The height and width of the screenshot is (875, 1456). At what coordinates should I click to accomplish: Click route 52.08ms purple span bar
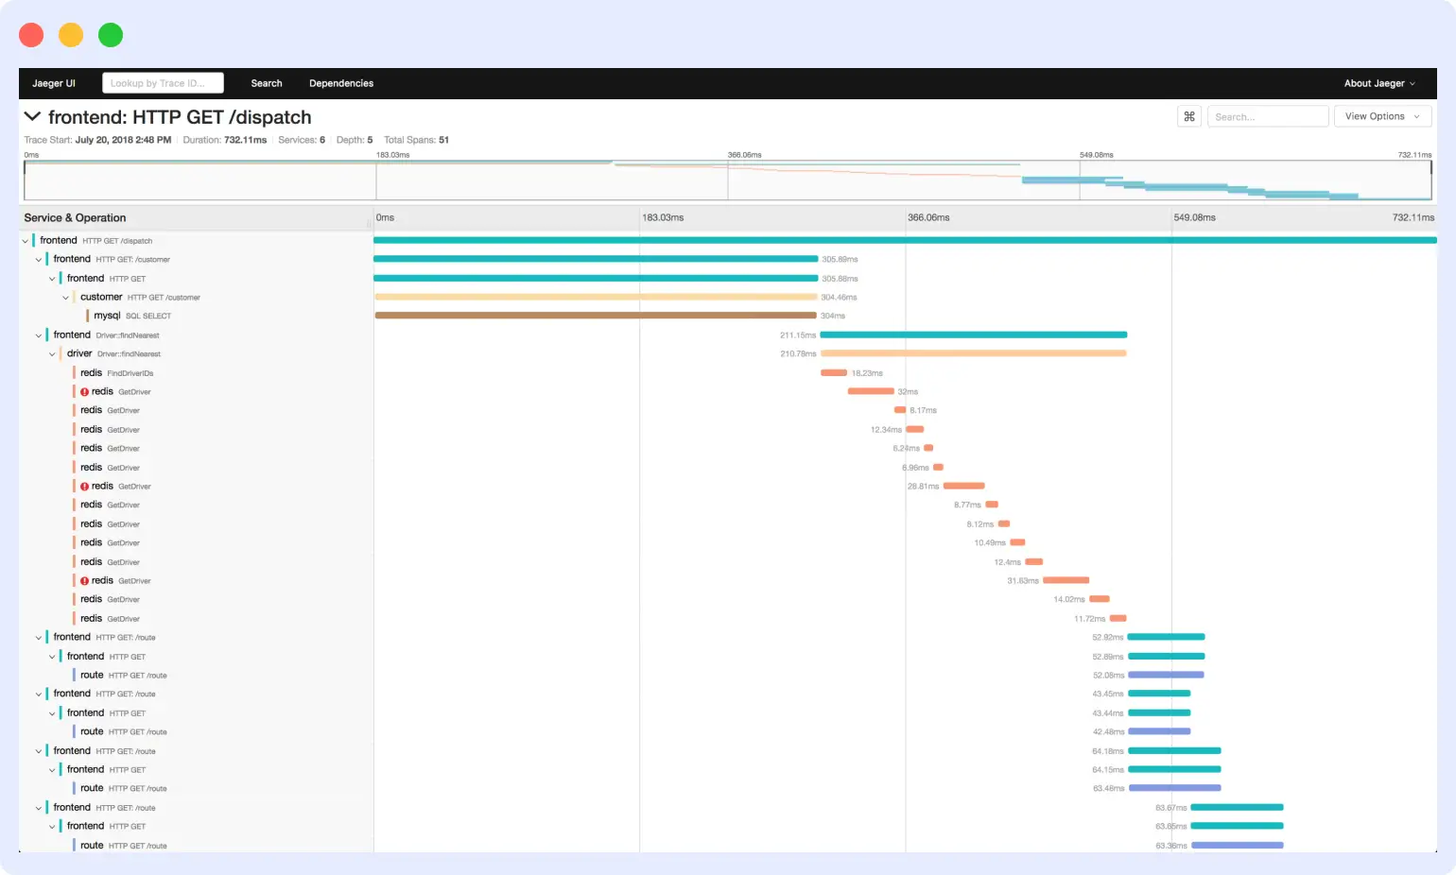1166,675
